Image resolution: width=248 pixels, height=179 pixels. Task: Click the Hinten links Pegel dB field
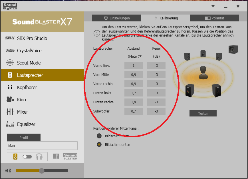pos(156,93)
